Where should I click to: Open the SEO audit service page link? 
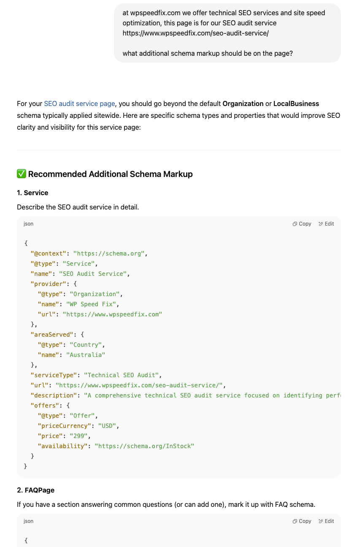pyautogui.click(x=79, y=103)
